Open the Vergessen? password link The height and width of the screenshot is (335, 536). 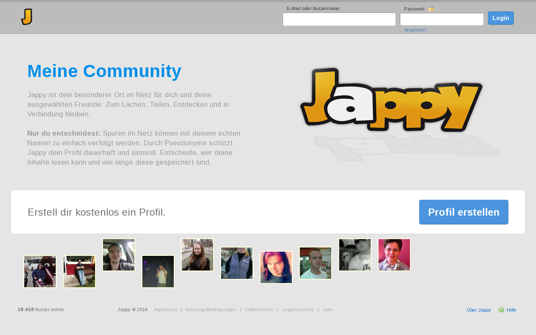click(x=415, y=30)
